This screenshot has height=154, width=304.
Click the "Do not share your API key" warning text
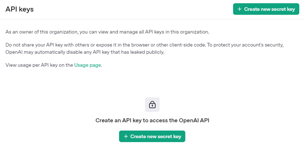pos(144,48)
